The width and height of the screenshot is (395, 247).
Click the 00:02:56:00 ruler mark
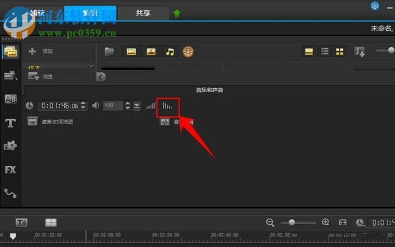[283, 235]
